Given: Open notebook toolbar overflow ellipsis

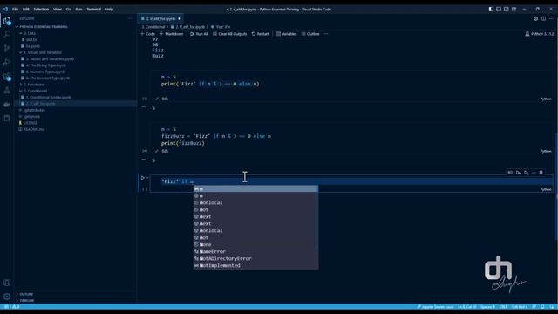Looking at the screenshot, I should click(x=325, y=34).
